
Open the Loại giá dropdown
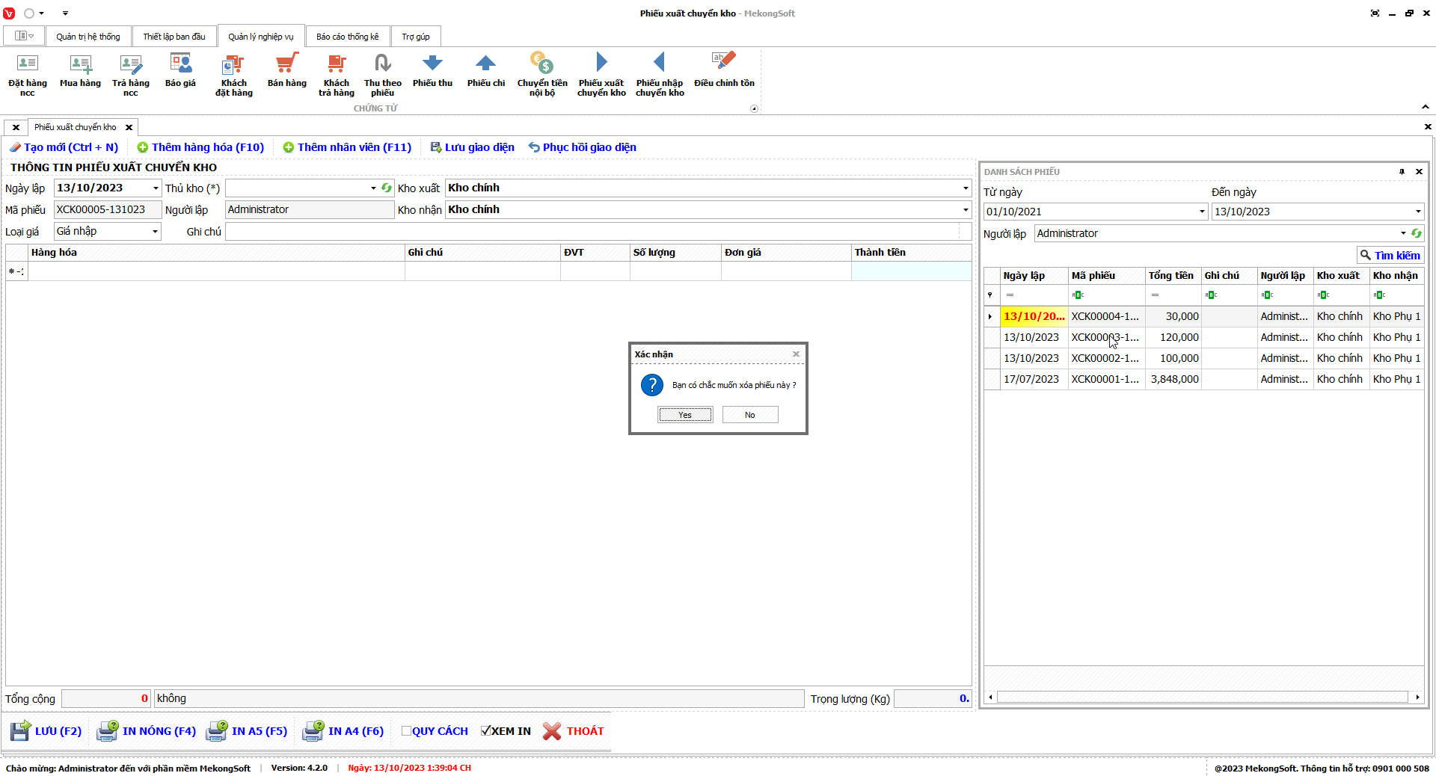coord(155,232)
